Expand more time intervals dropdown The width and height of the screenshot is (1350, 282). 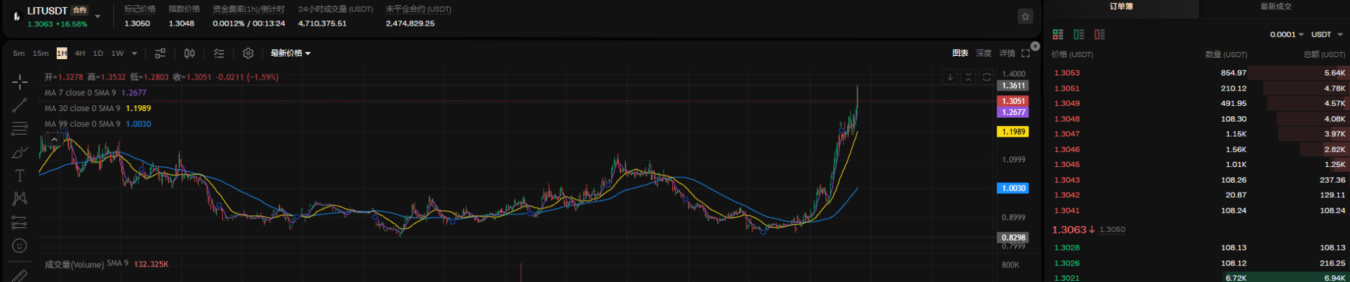134,53
